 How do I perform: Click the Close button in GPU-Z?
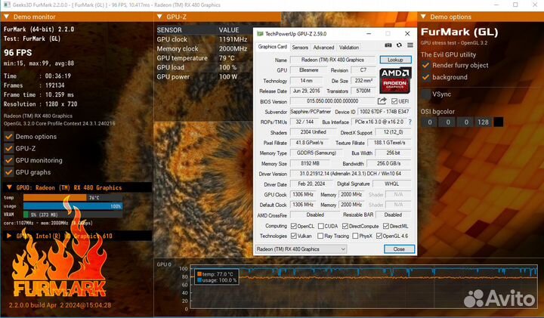[399, 249]
